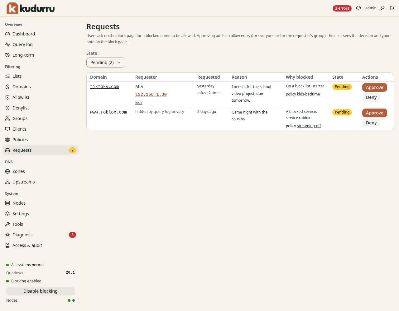
Task: Open the kids group link
Action: tap(139, 103)
